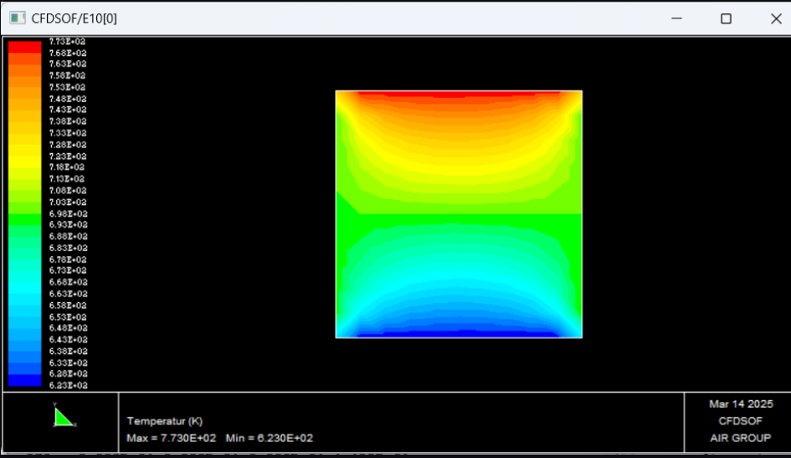Click the CFDSOF/E10[0] window title text
Viewport: 791px width, 458px height.
pyautogui.click(x=74, y=18)
